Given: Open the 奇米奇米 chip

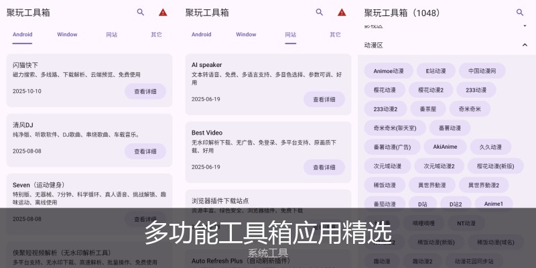Looking at the screenshot, I should (470, 109).
